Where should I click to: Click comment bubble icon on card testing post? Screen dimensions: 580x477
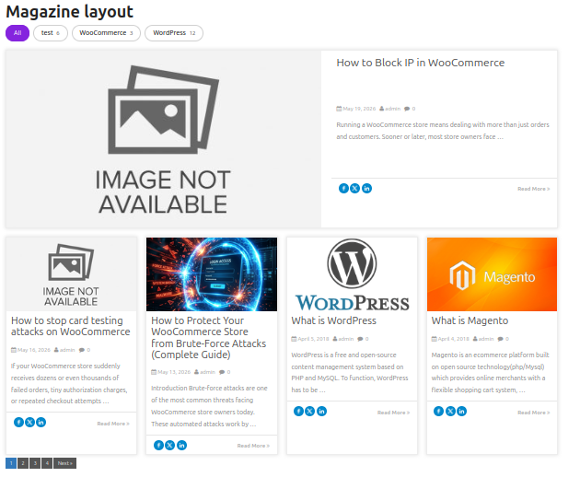82,350
